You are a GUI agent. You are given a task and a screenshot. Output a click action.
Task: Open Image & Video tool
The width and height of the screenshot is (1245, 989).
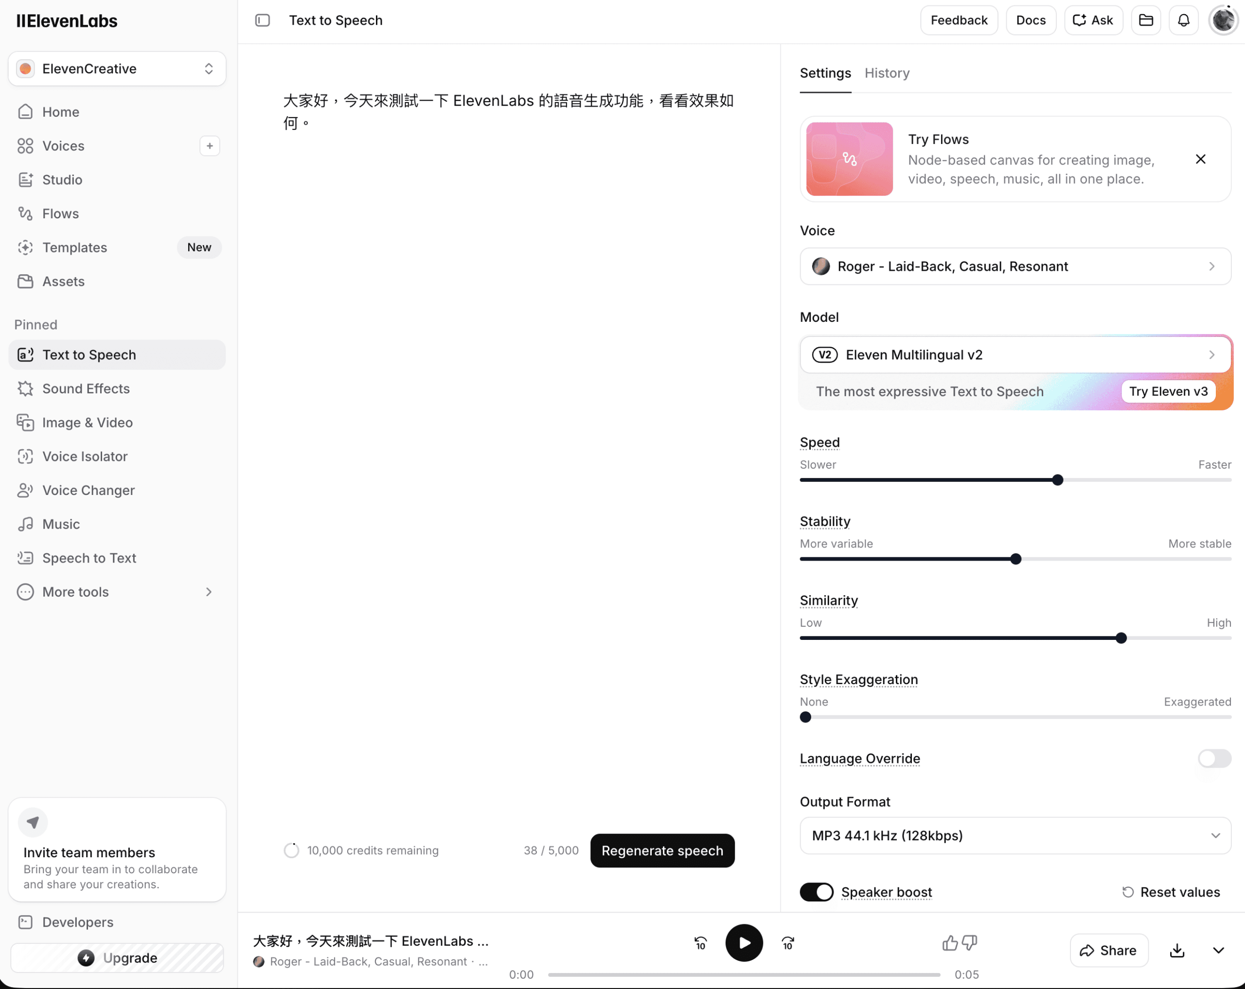117,423
